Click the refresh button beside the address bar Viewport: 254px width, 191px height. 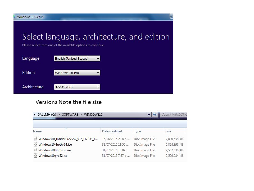[x=155, y=115]
